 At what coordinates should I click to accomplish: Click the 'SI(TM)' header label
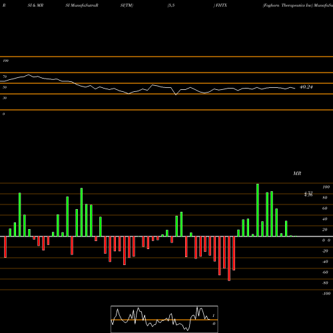(x=127, y=5)
